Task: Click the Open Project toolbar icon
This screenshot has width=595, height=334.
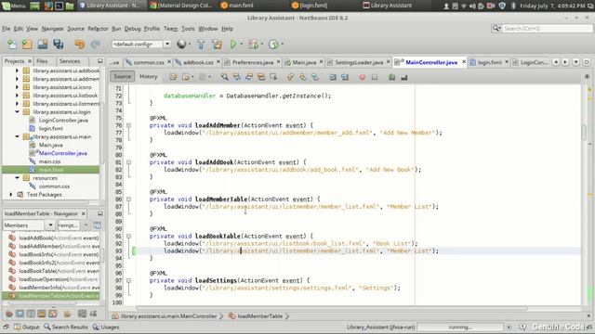Action: click(x=43, y=44)
